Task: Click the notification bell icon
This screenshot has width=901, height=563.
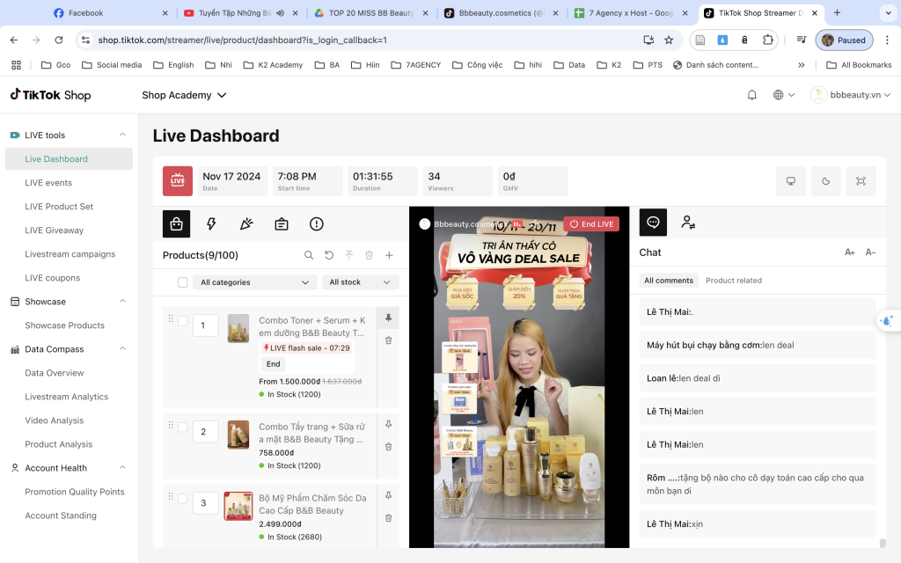Action: [751, 95]
